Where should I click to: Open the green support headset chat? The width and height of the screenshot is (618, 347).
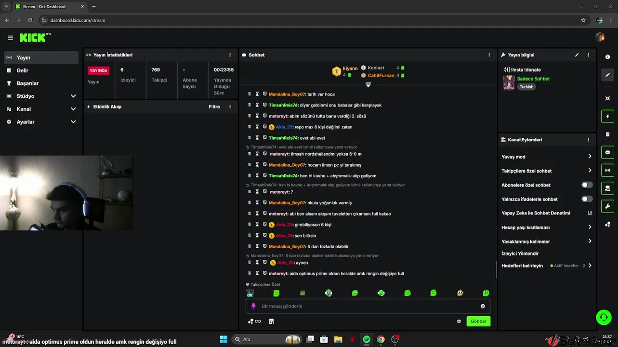(604, 317)
